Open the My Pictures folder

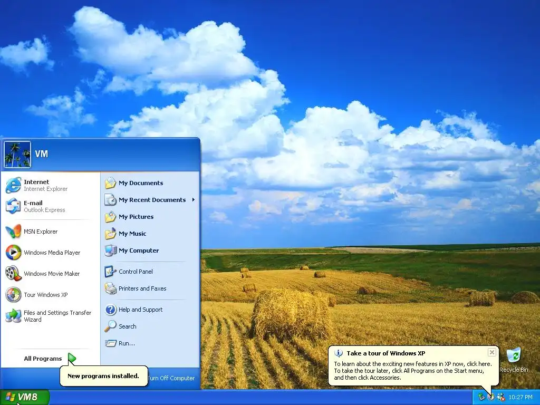150,217
